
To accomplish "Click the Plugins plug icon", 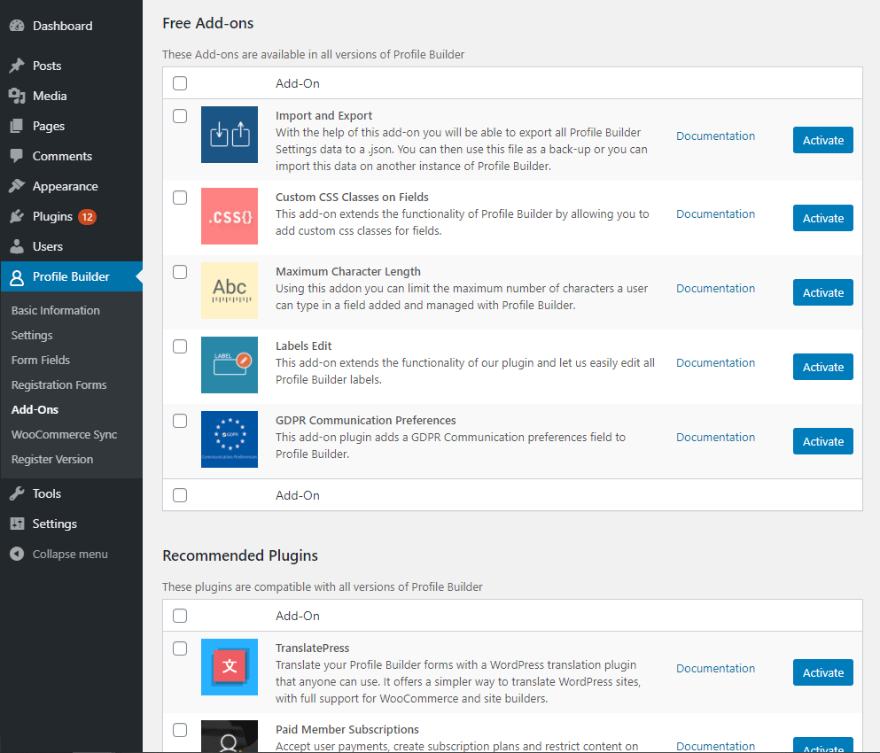I will point(17,216).
